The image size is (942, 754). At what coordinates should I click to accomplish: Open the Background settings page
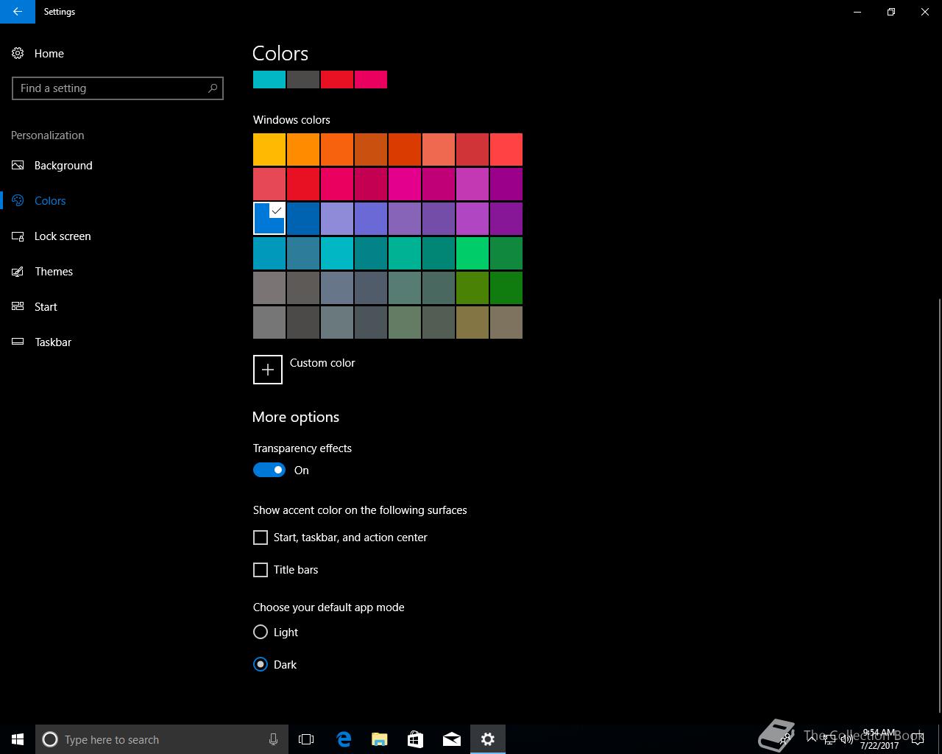(x=63, y=166)
